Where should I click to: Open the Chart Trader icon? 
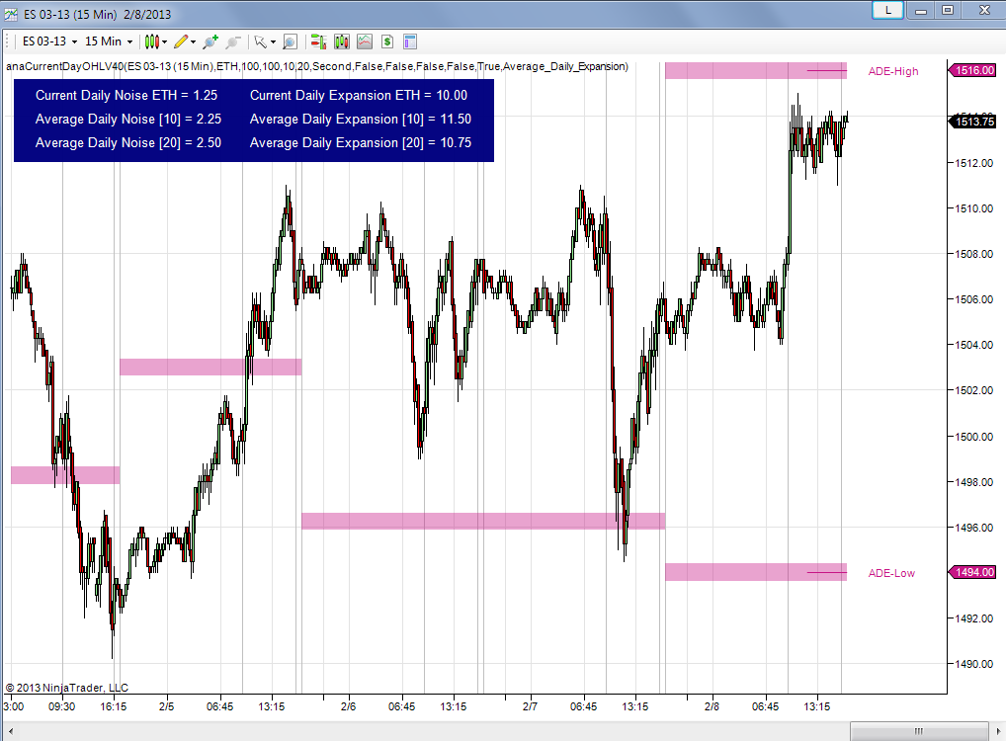(318, 41)
